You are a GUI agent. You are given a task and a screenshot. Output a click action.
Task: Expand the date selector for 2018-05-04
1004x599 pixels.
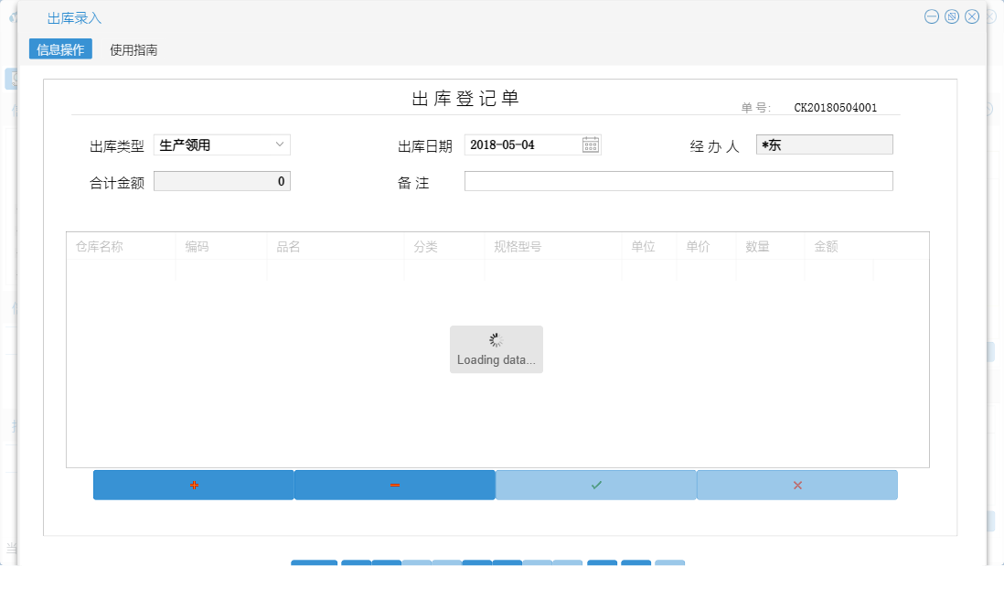click(590, 144)
